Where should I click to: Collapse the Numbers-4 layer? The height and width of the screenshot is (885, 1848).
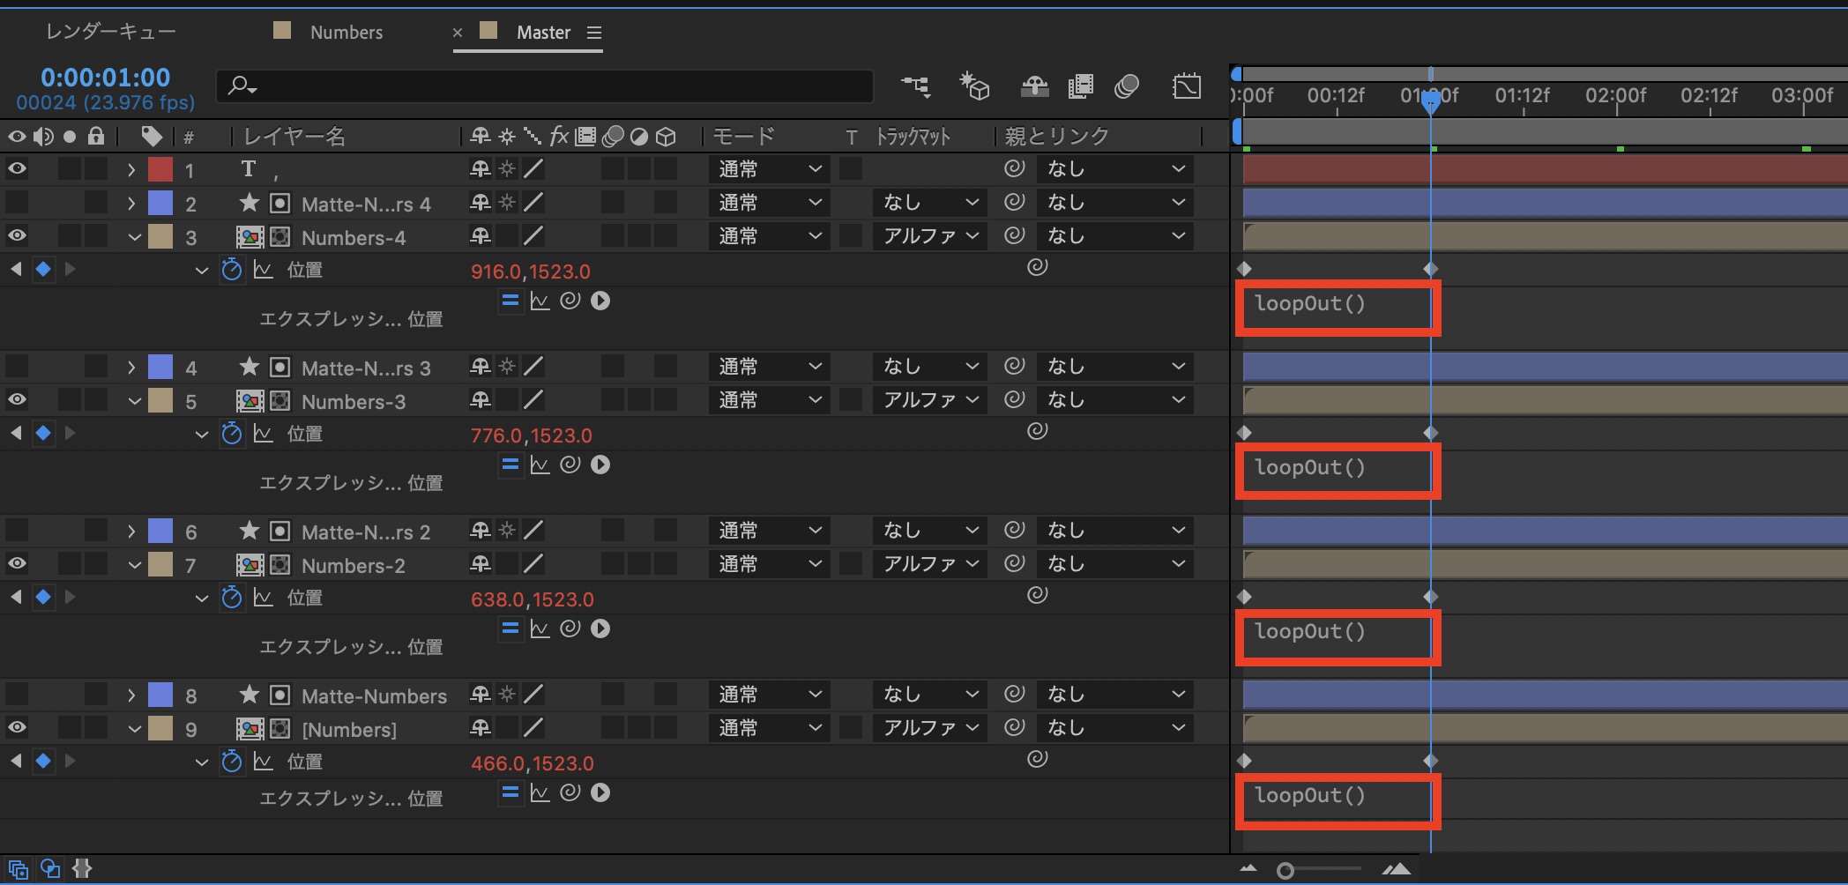(x=134, y=236)
